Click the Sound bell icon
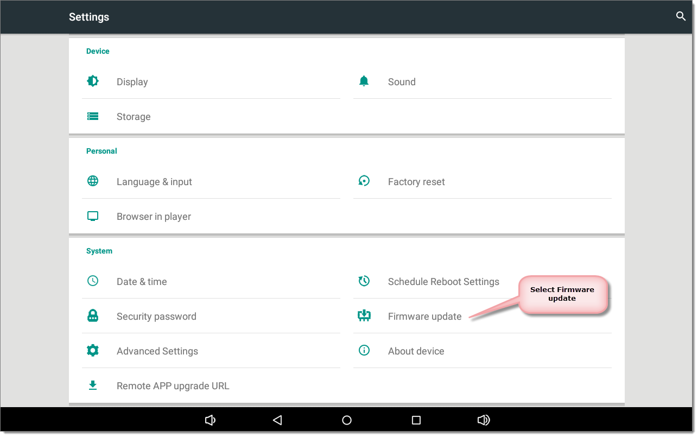The image size is (698, 437). pyautogui.click(x=364, y=81)
